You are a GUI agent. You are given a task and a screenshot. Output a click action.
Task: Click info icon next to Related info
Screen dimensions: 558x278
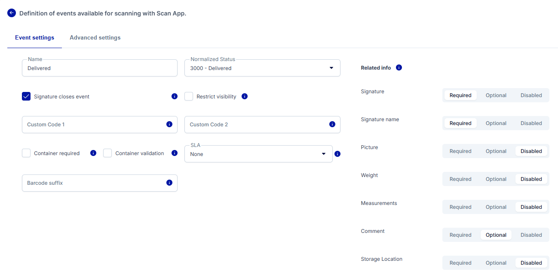point(399,67)
